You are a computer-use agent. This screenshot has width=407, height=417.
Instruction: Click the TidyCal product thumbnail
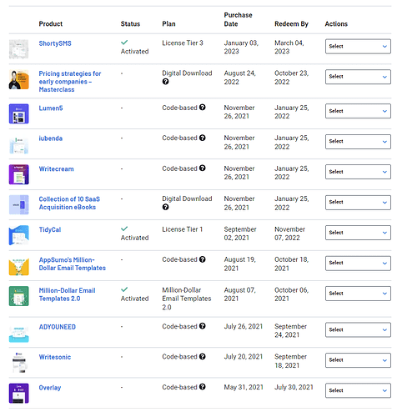point(18,235)
